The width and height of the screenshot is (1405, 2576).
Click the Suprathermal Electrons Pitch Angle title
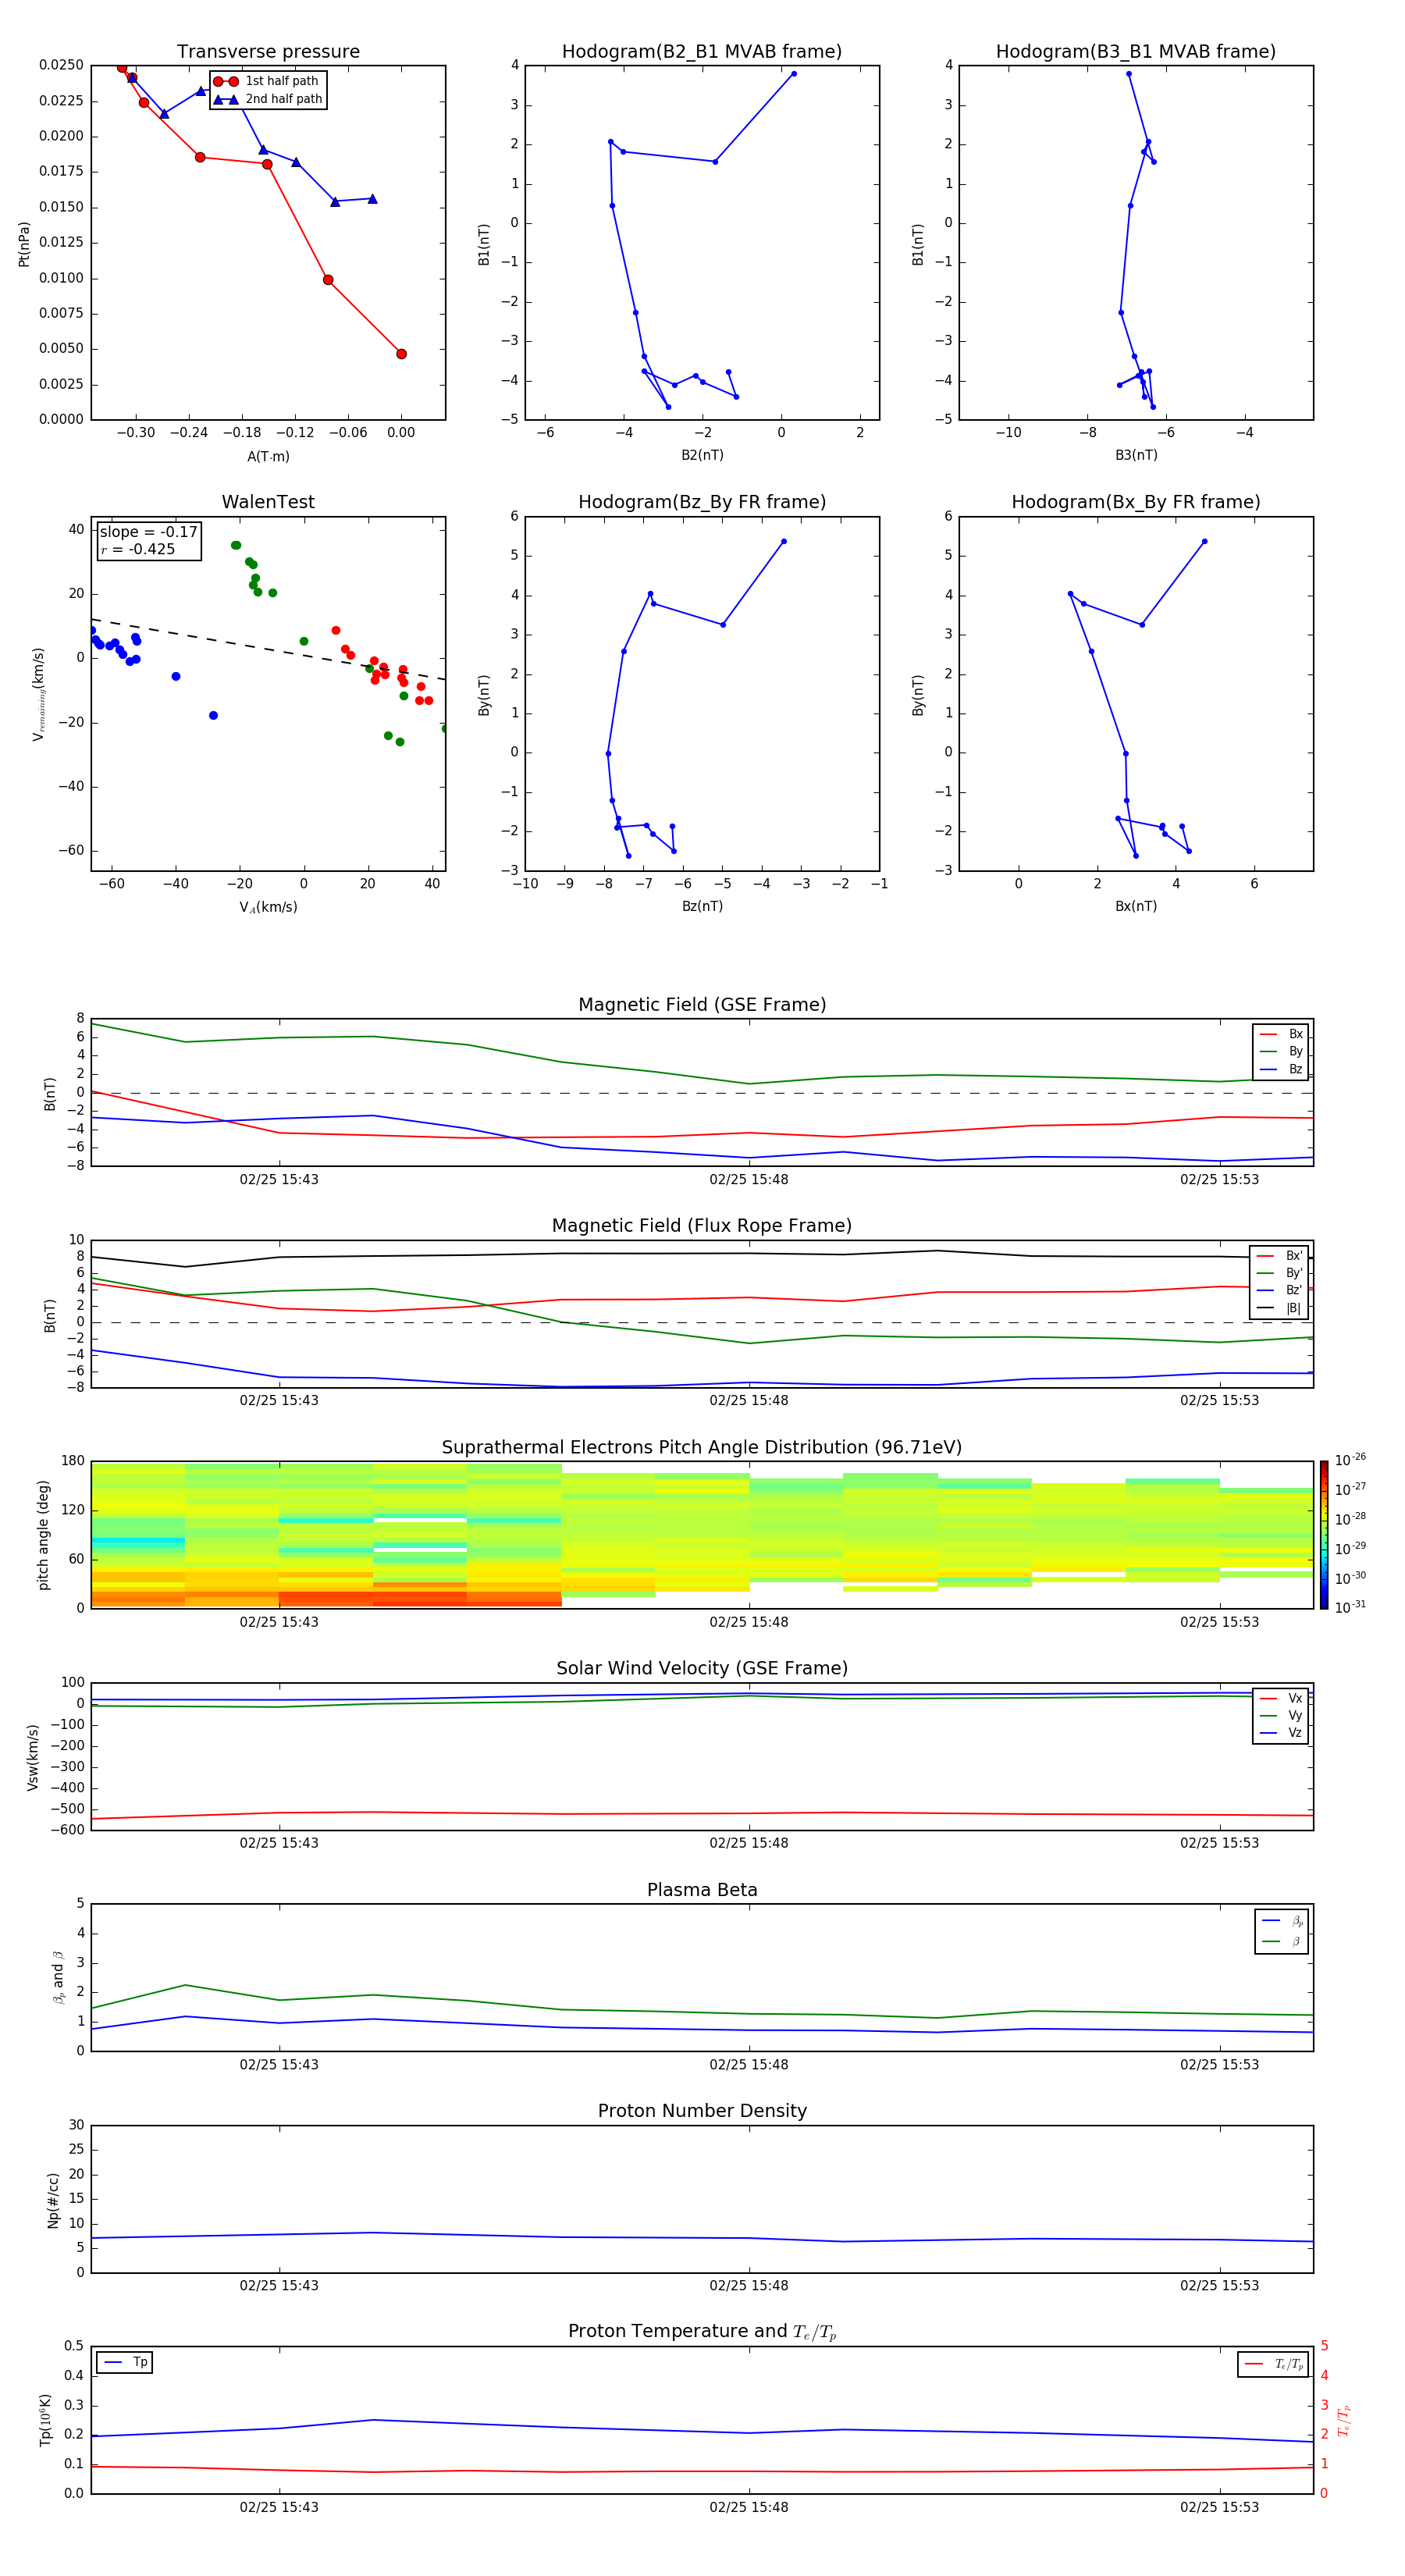[702, 1448]
